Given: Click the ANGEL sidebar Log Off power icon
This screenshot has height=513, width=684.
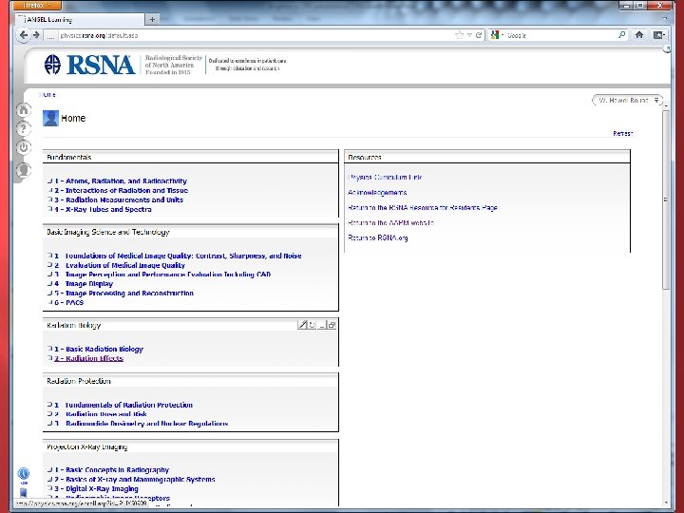Looking at the screenshot, I should [24, 148].
